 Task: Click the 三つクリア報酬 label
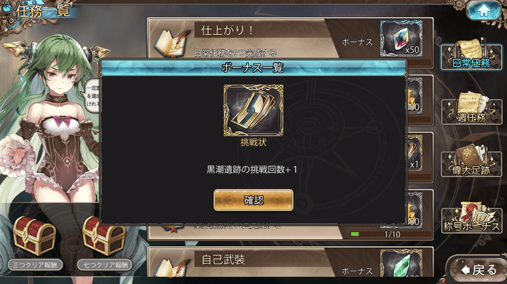(35, 265)
